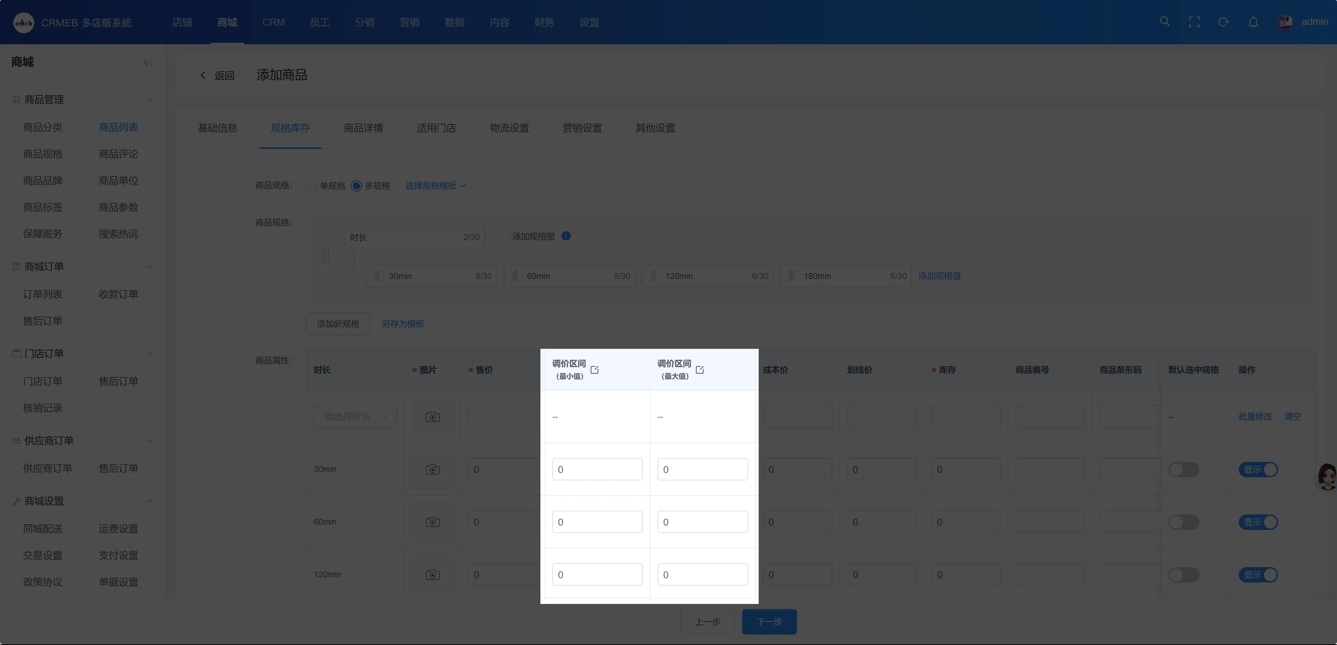Click edit icon for 调价区间 最小值
This screenshot has width=1337, height=645.
594,370
